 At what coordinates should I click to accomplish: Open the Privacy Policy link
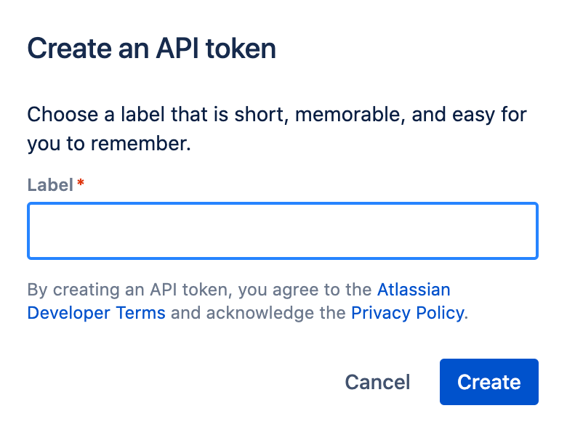point(407,313)
